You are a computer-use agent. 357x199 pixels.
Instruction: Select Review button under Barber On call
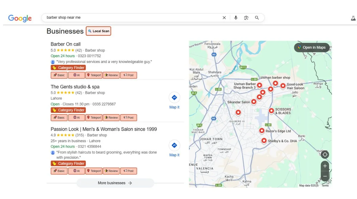tap(111, 75)
